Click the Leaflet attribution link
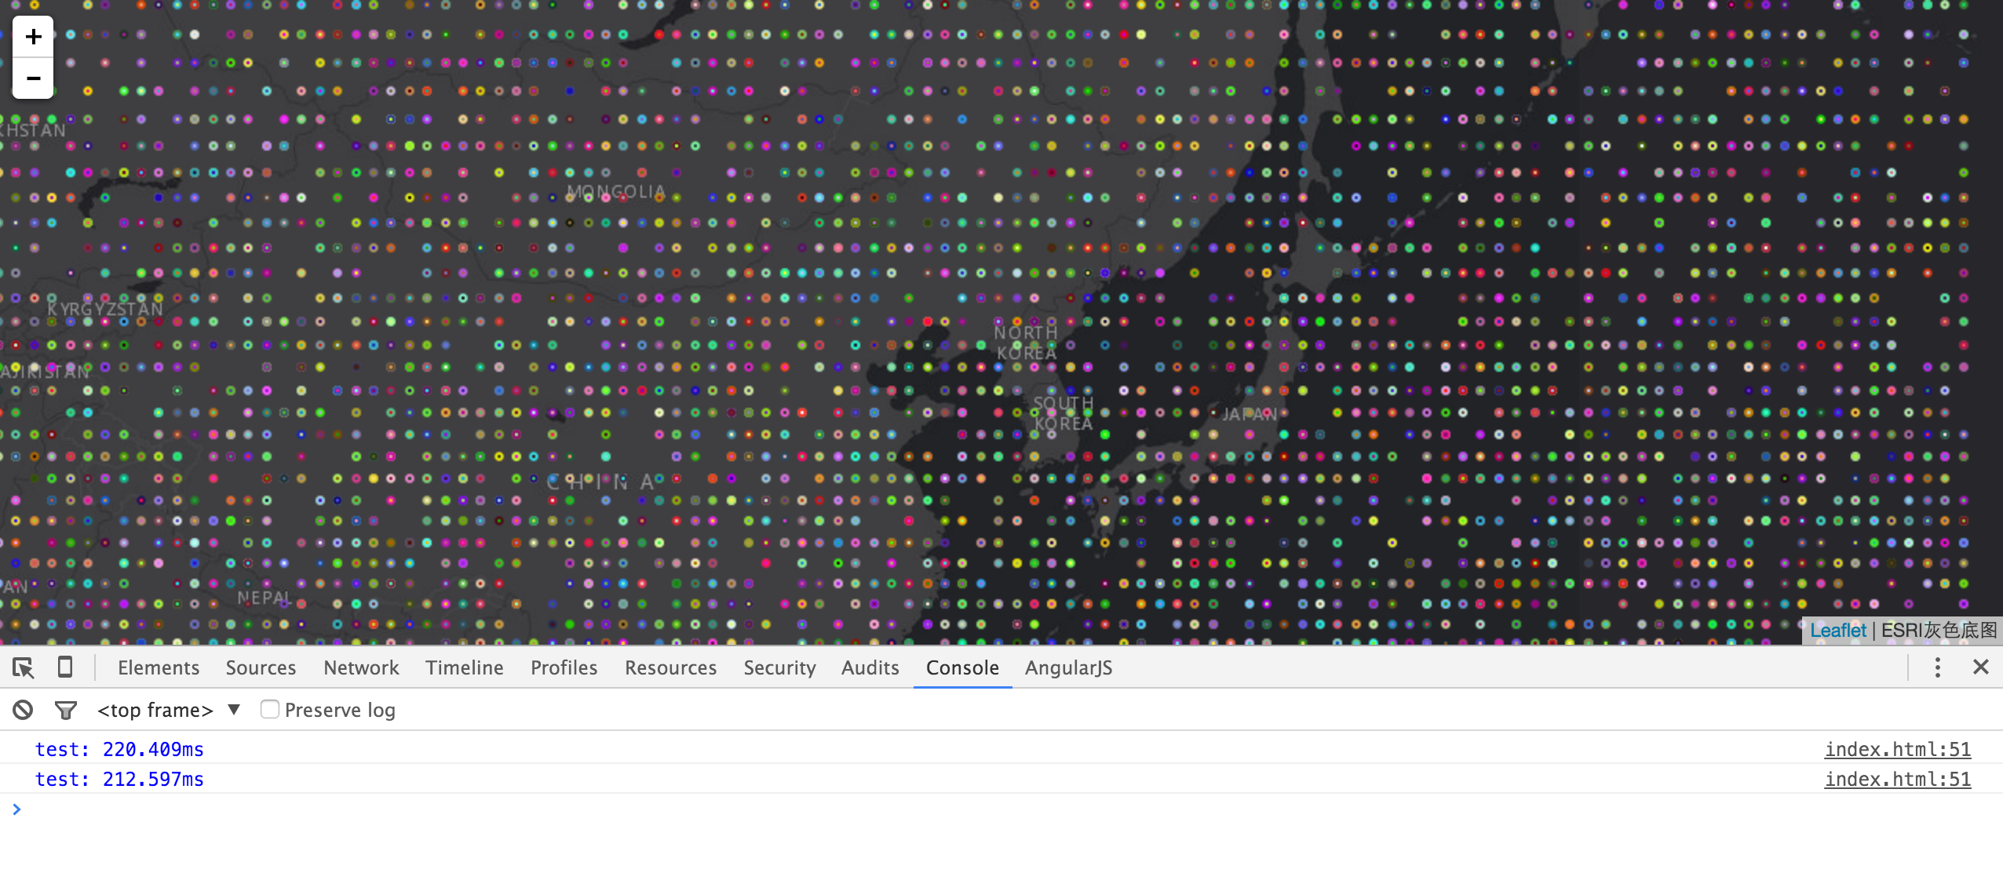This screenshot has width=2003, height=880. pos(1837,631)
